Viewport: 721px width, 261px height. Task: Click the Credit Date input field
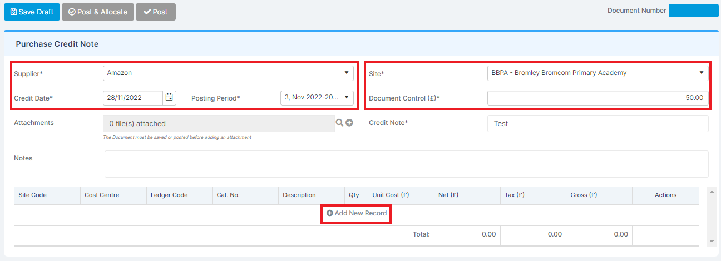[x=134, y=98]
